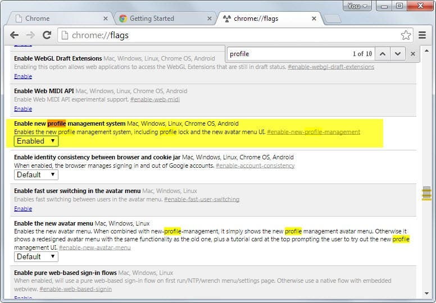Reload the page using the refresh icon

[47, 35]
